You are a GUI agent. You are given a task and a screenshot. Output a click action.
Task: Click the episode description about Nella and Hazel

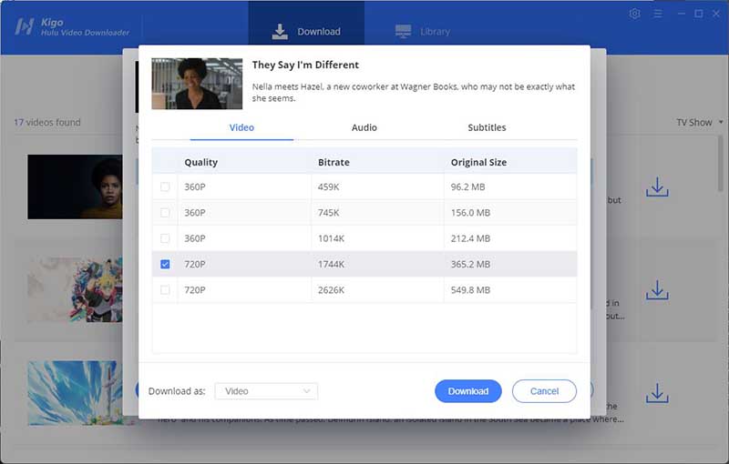pyautogui.click(x=414, y=92)
